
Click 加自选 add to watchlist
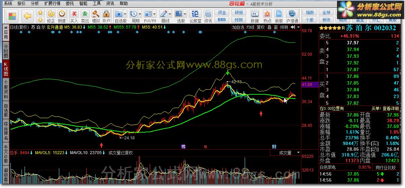click(238, 27)
